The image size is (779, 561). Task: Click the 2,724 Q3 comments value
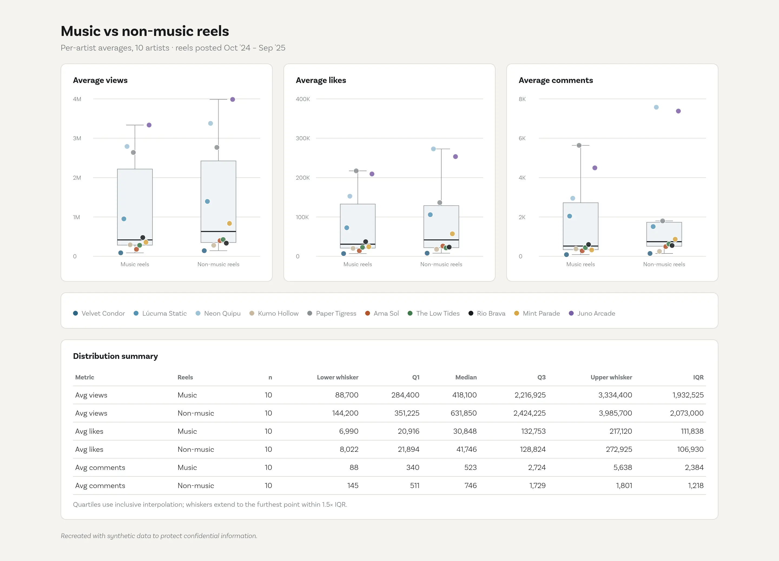click(x=537, y=467)
